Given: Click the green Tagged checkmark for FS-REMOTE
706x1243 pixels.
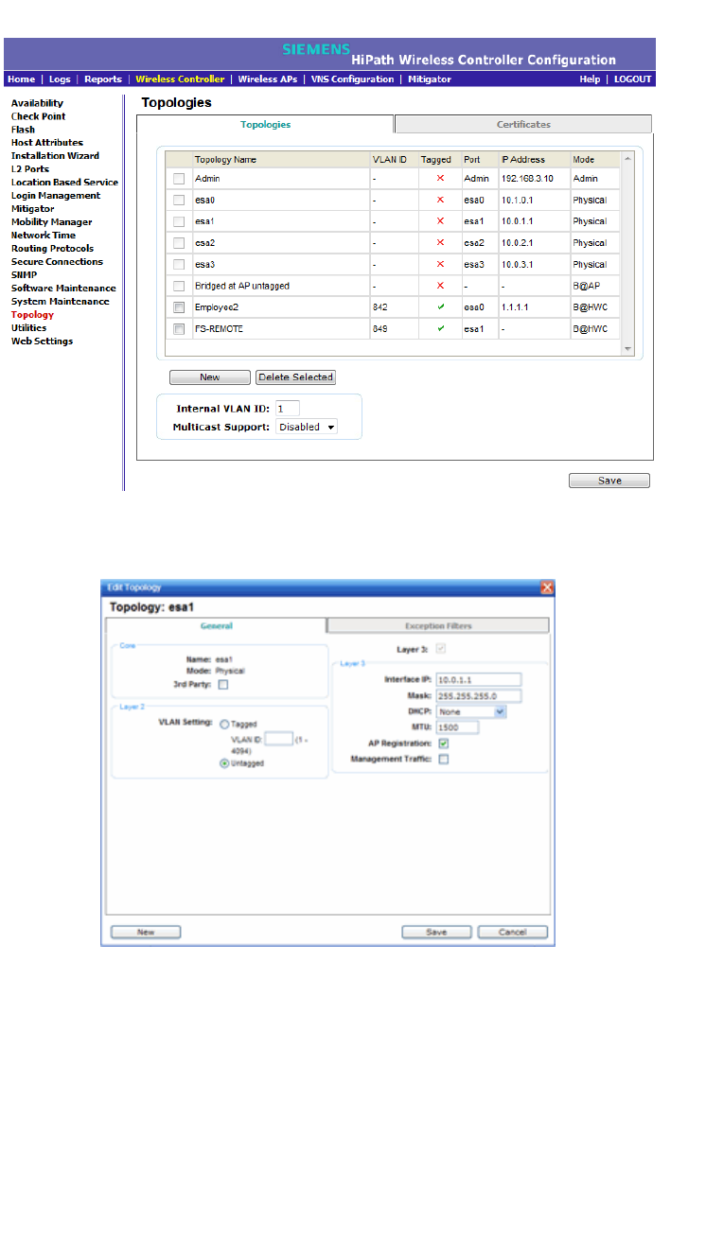Looking at the screenshot, I should click(440, 329).
